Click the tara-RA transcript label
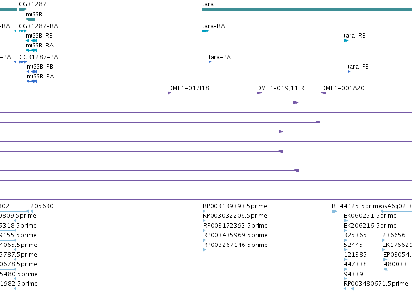The width and height of the screenshot is (412, 291). (214, 26)
